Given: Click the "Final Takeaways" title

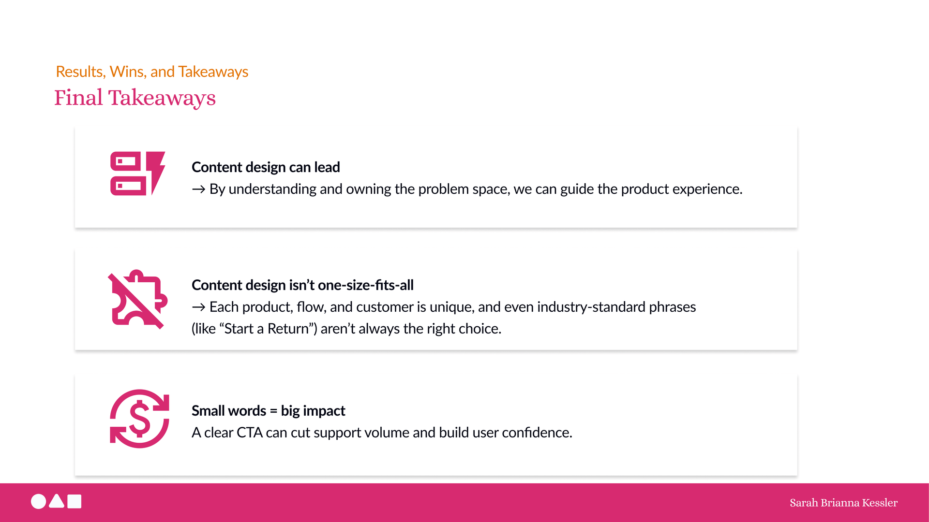Looking at the screenshot, I should pyautogui.click(x=135, y=98).
